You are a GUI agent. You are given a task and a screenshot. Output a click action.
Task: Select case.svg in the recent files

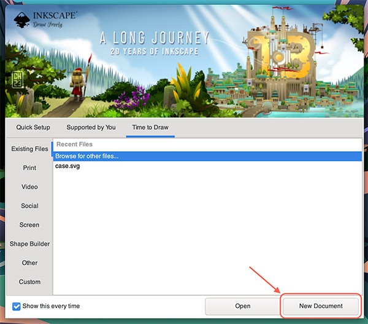[67, 166]
